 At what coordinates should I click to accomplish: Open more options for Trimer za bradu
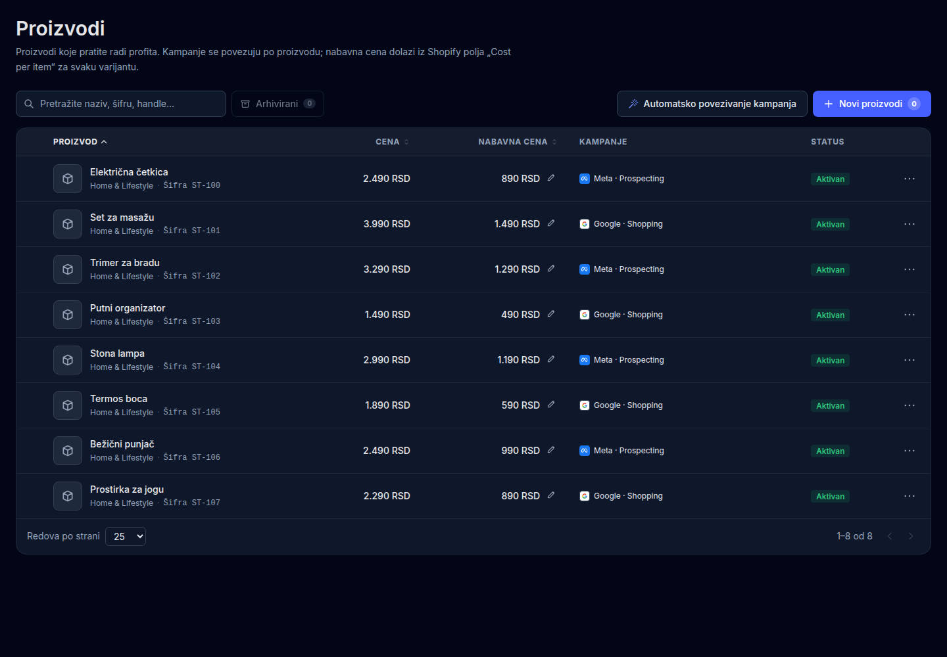pos(910,269)
